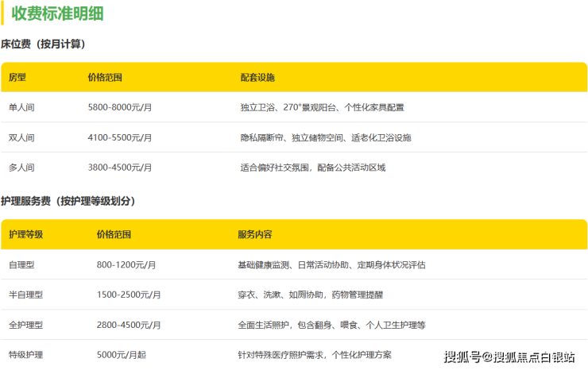The width and height of the screenshot is (588, 370).
Task: Click the 房型 column header
Action: click(x=17, y=78)
